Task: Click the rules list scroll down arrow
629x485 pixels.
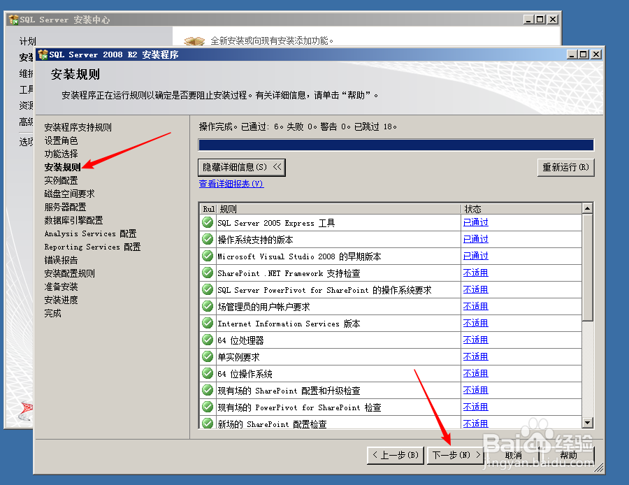Action: 587,422
